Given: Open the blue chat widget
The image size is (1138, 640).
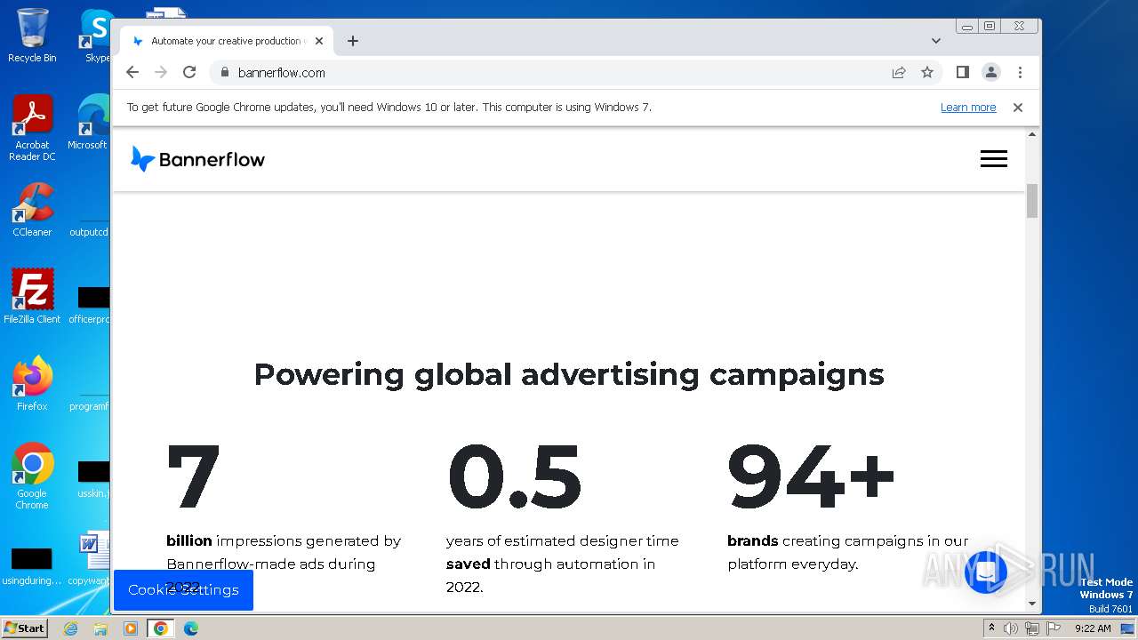Looking at the screenshot, I should [x=985, y=573].
